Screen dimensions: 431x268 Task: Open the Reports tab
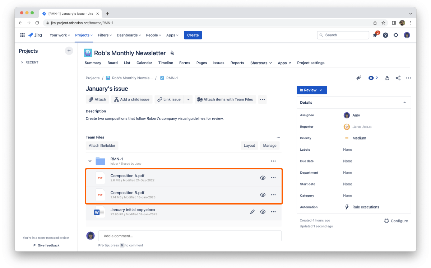pyautogui.click(x=237, y=63)
